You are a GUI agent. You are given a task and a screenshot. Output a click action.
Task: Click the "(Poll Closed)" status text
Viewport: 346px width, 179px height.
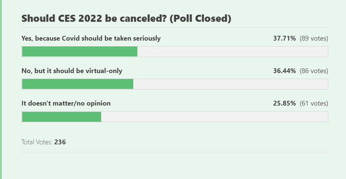click(205, 19)
